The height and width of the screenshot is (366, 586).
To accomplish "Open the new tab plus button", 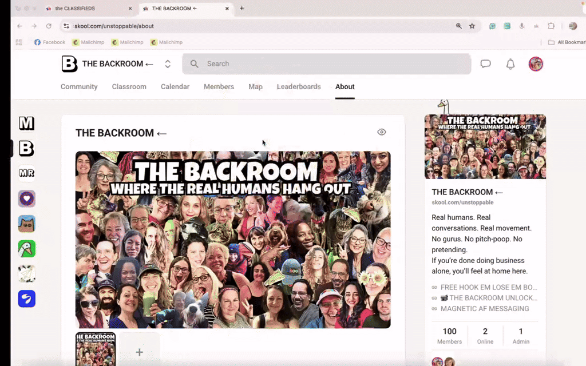I will 242,8.
